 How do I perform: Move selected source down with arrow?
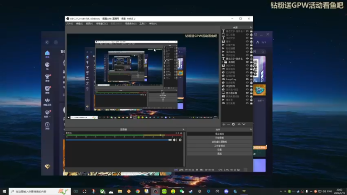(244, 124)
